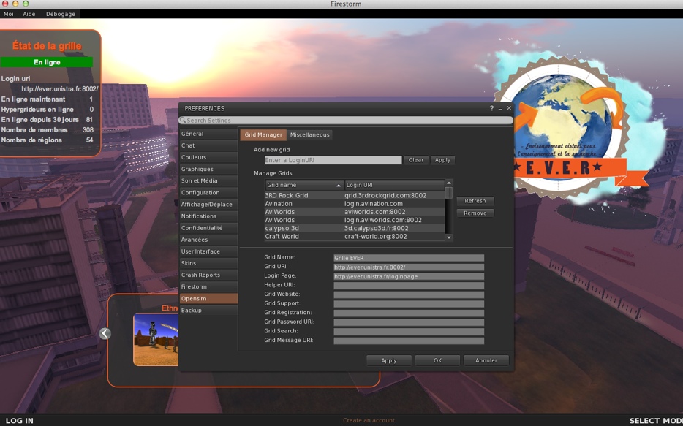Viewport: 683px width, 426px height.
Task: Clear the new grid LoginURI
Action: tap(416, 160)
